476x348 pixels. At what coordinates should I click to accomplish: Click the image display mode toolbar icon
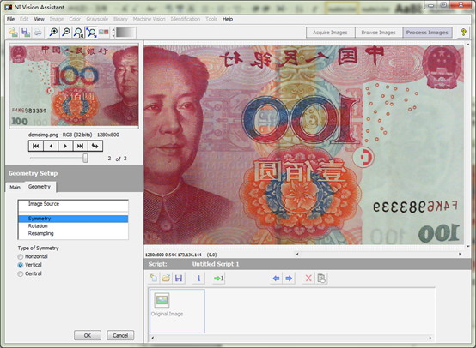coord(103,32)
